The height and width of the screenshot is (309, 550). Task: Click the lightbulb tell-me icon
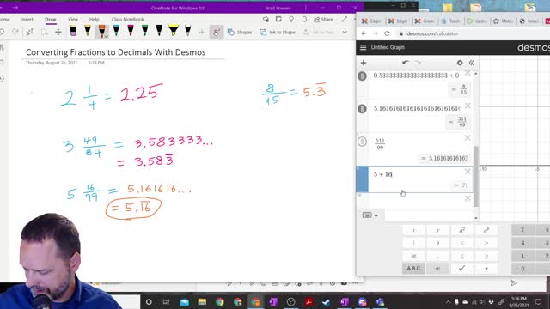tap(291, 19)
